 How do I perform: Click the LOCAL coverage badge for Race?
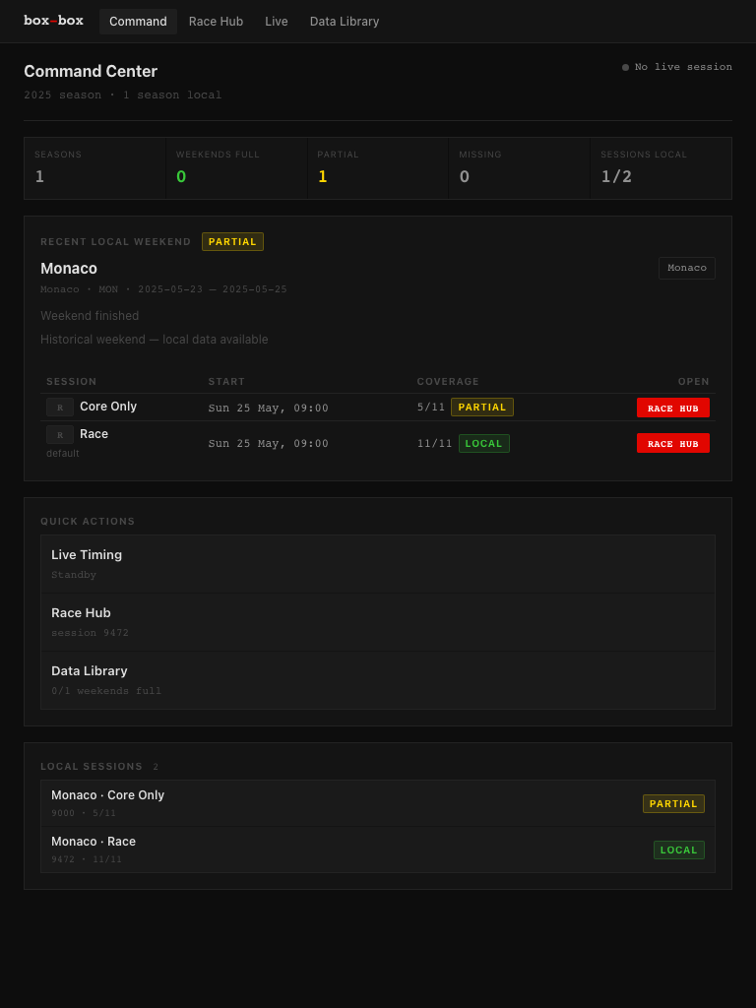(484, 444)
